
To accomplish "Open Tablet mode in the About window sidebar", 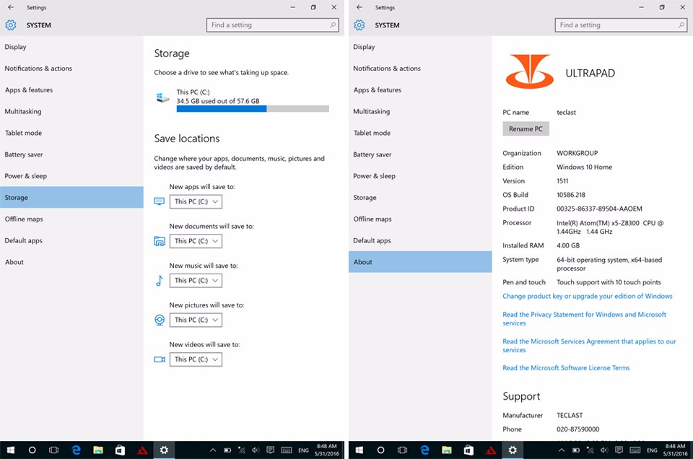I will [x=372, y=133].
